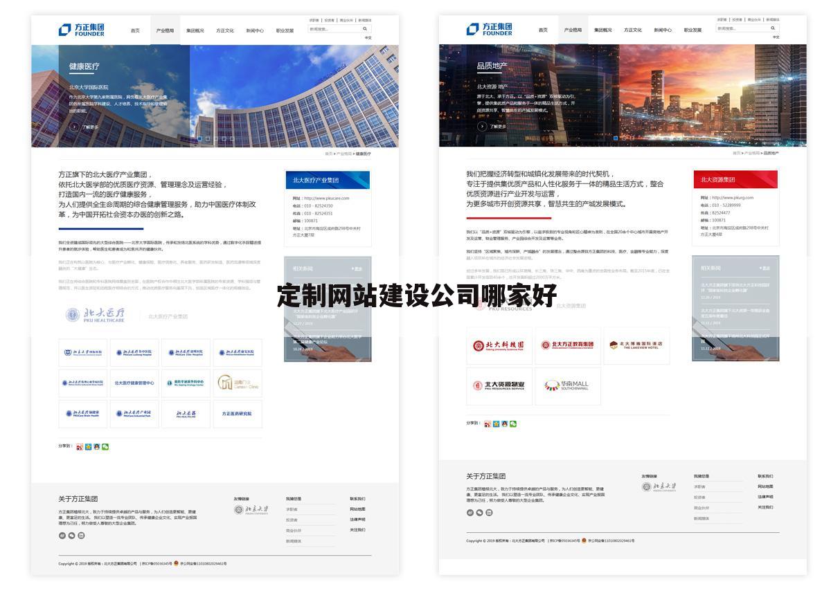Click 中文 language switch on right page

point(776,37)
